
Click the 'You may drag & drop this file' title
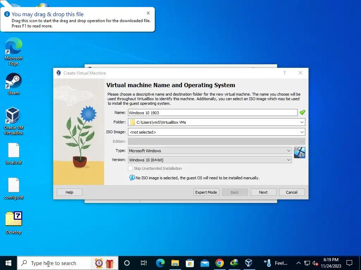[48, 14]
